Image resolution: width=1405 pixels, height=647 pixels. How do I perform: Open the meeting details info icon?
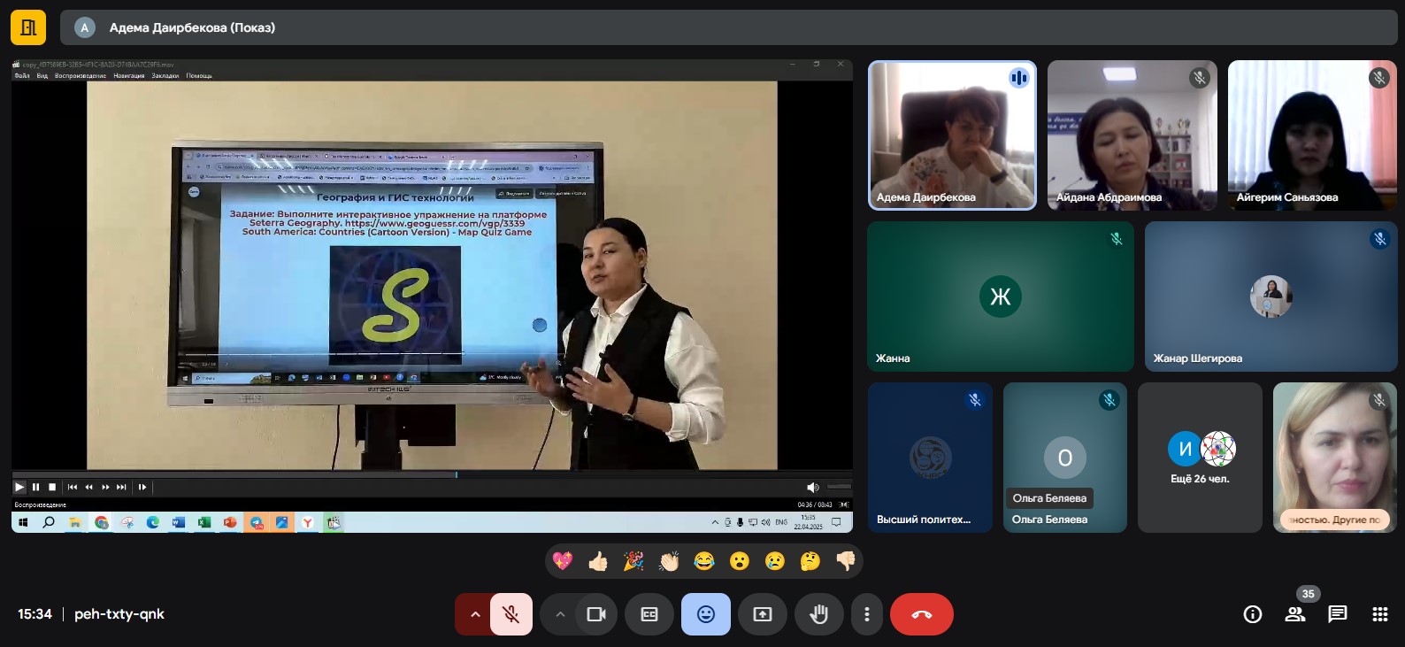1252,614
